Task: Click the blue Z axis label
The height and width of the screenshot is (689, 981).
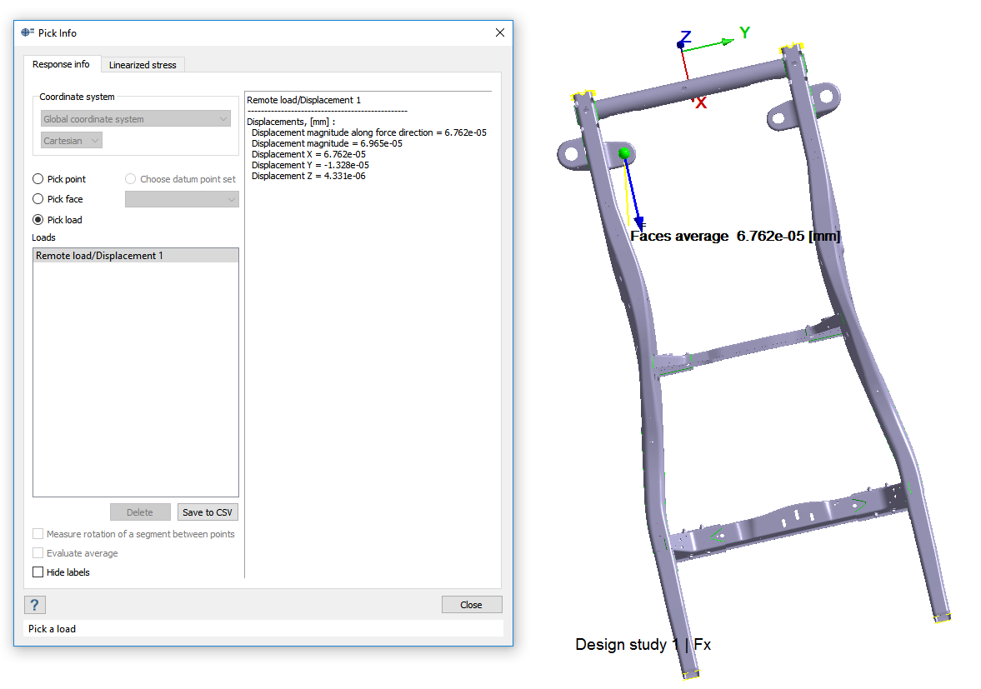Action: pyautogui.click(x=685, y=37)
